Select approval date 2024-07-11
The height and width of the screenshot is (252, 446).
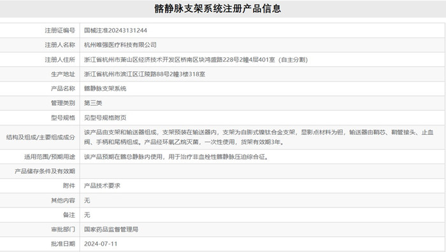101,244
